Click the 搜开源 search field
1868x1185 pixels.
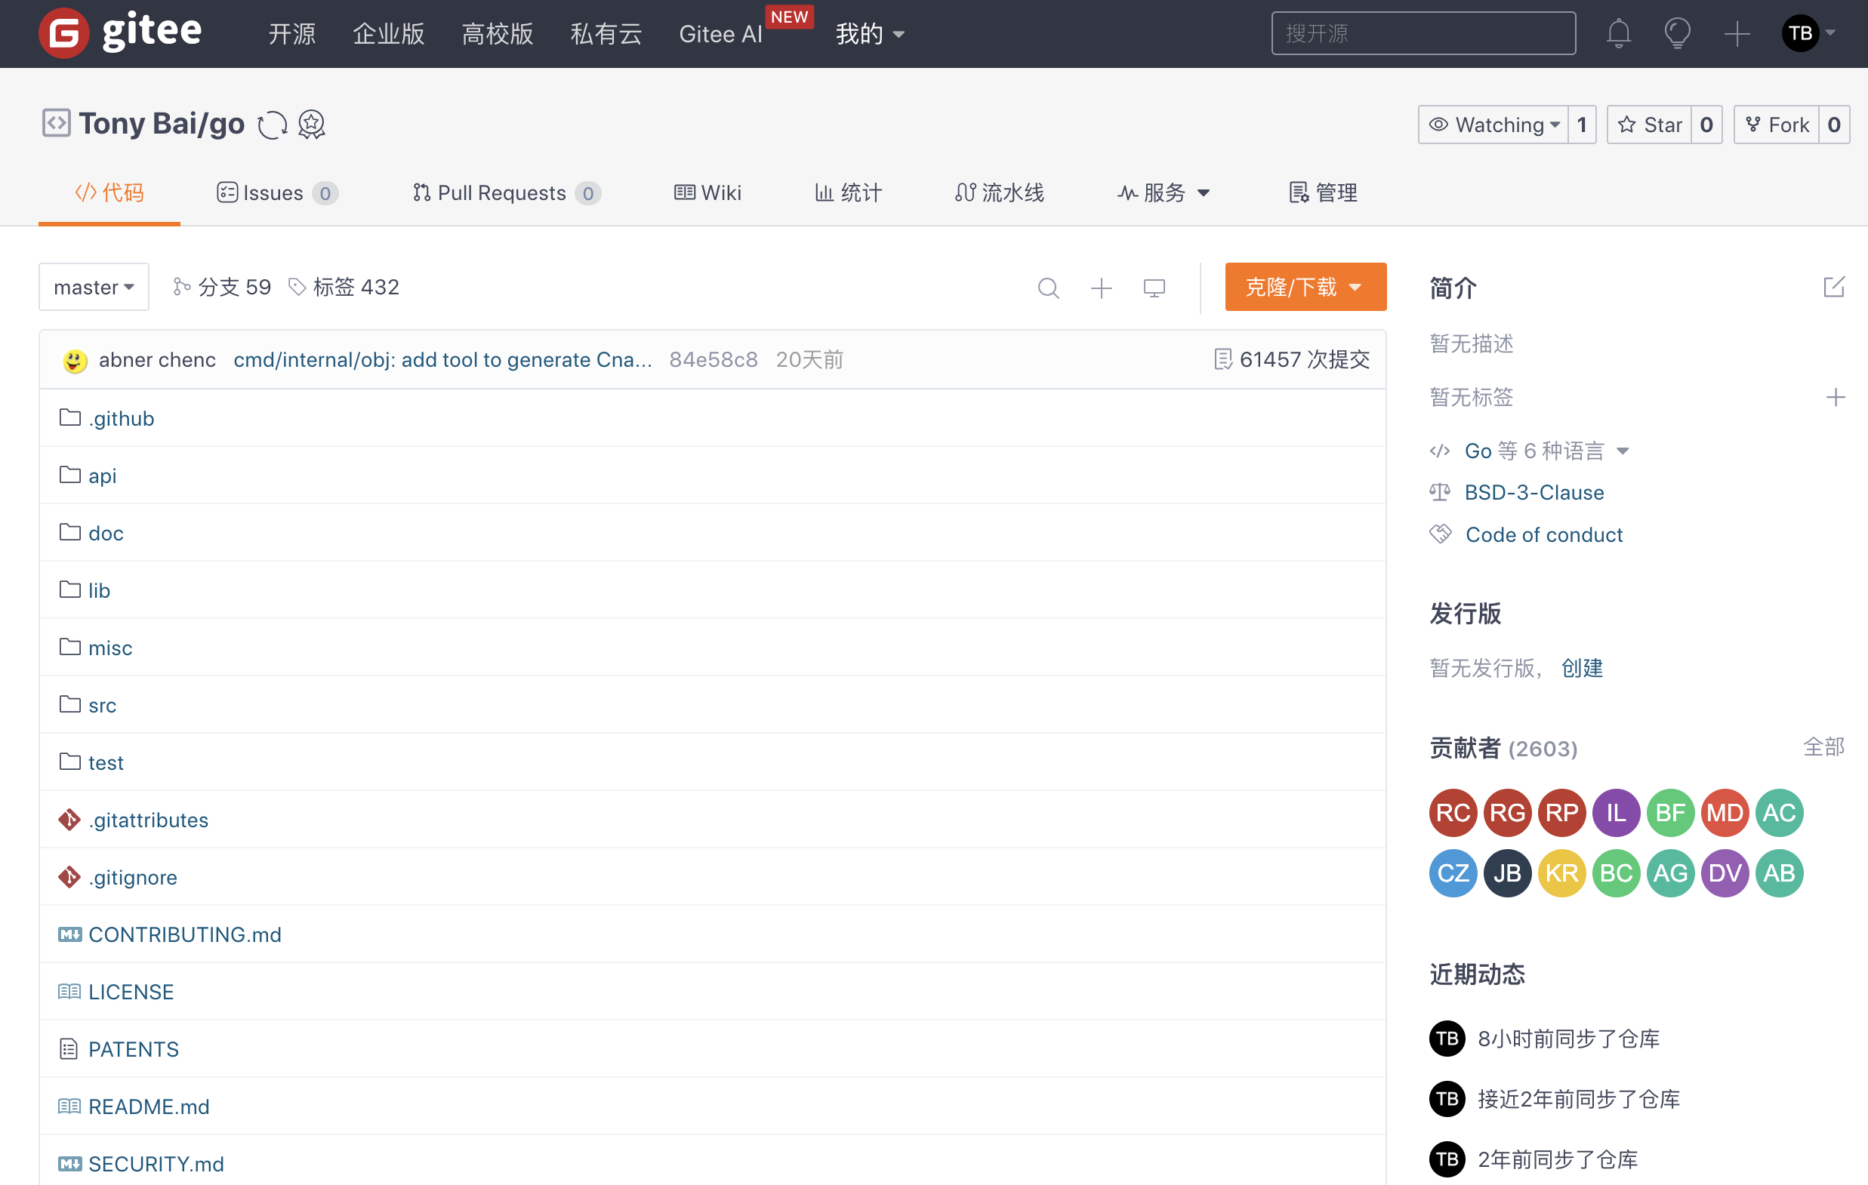[x=1423, y=33]
